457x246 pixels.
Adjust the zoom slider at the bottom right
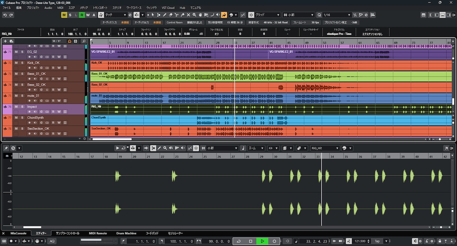pyautogui.click(x=441, y=227)
